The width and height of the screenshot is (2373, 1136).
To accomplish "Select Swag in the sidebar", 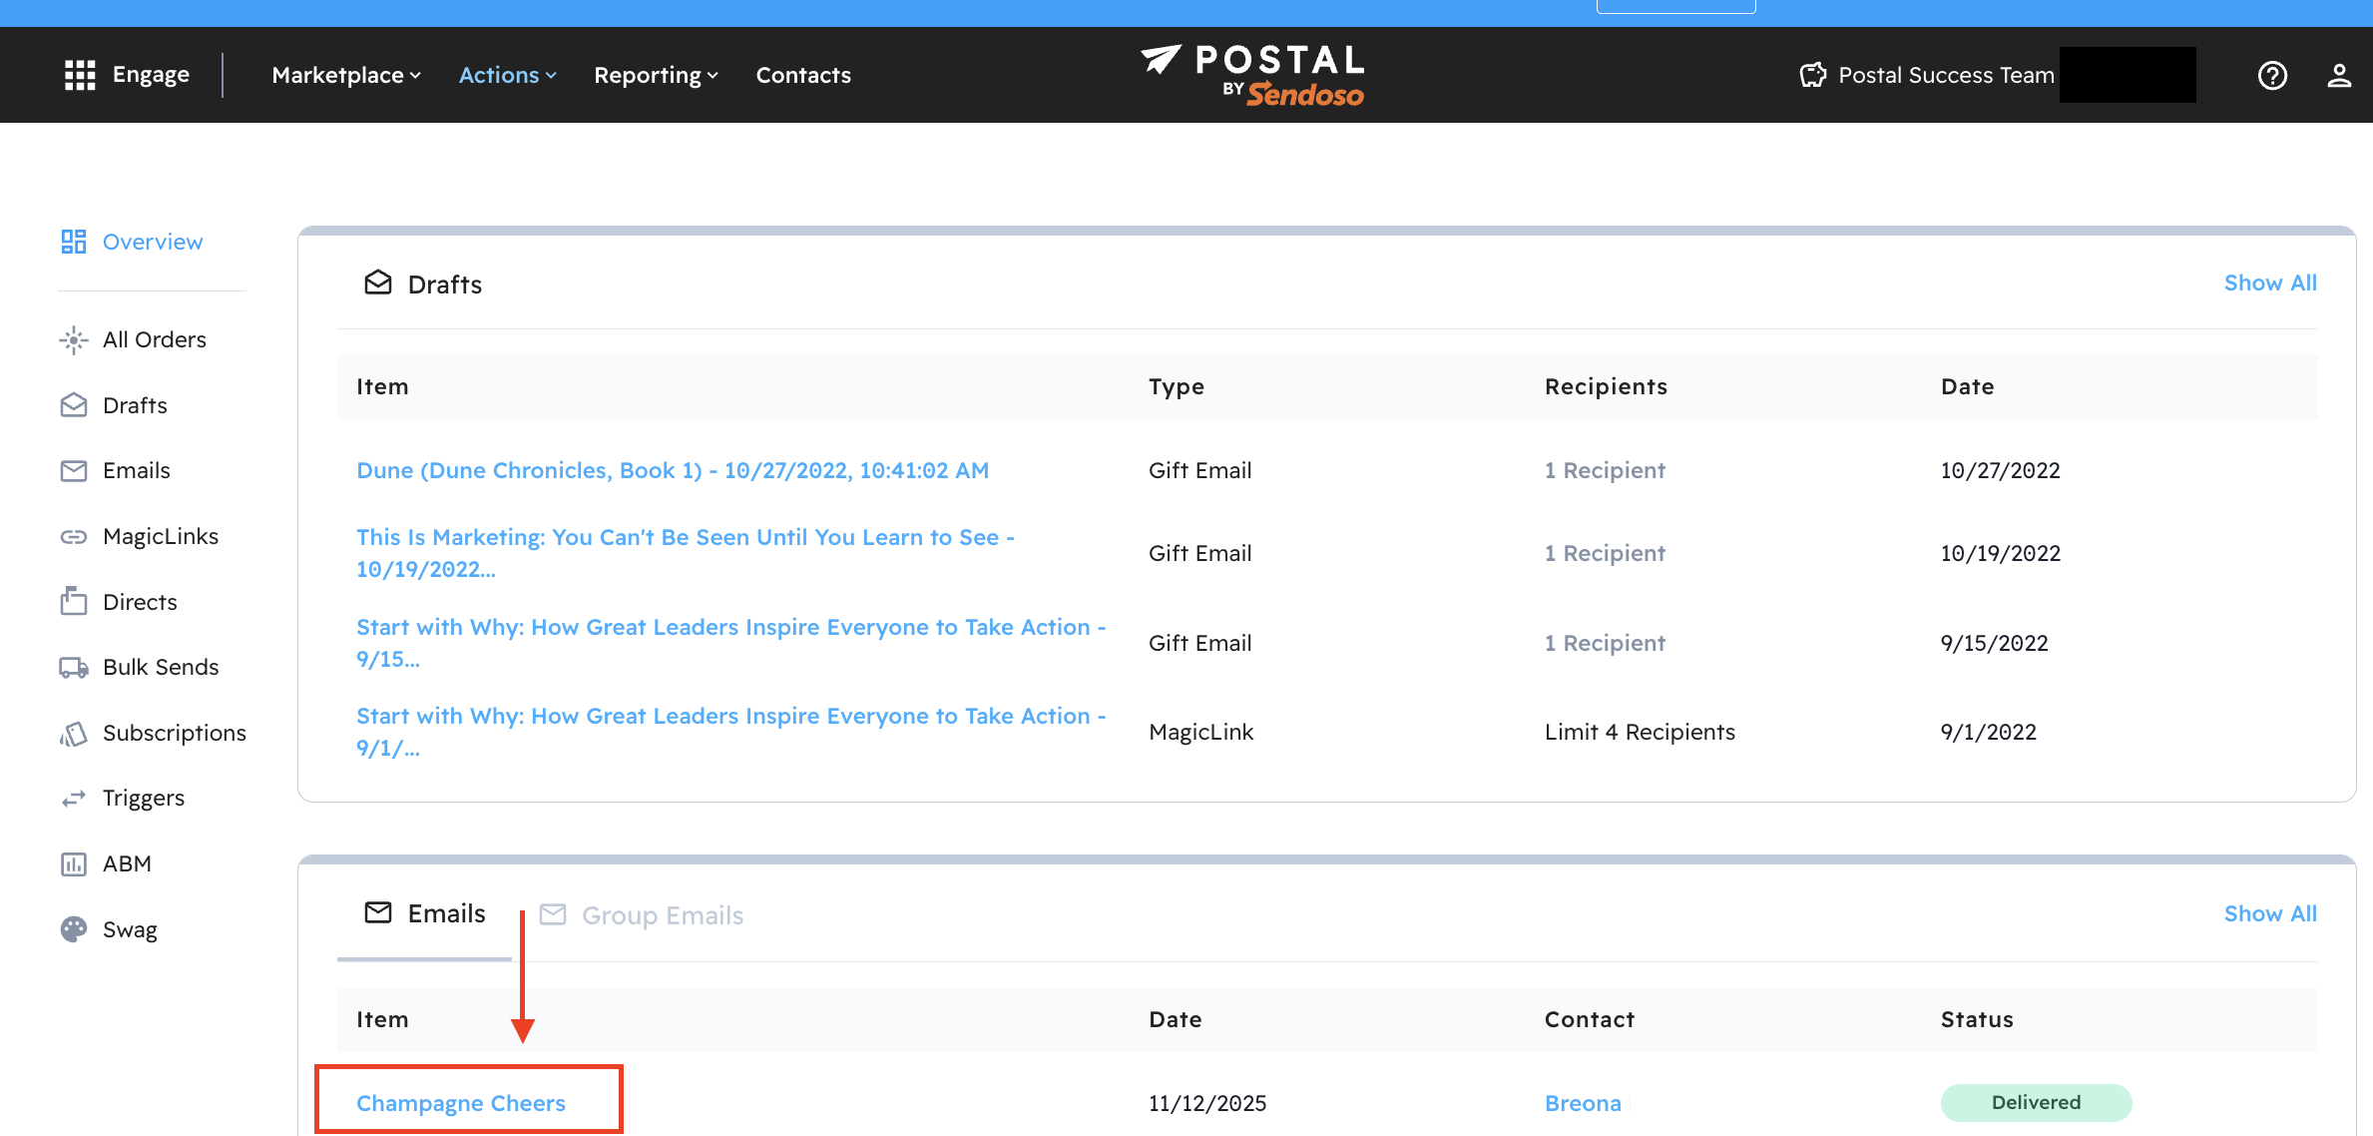I will tap(130, 929).
